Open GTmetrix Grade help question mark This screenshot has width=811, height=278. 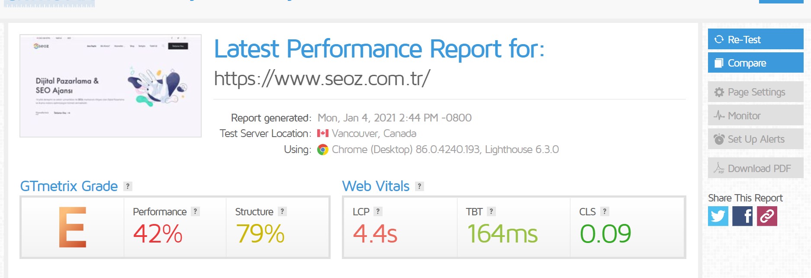coord(128,186)
